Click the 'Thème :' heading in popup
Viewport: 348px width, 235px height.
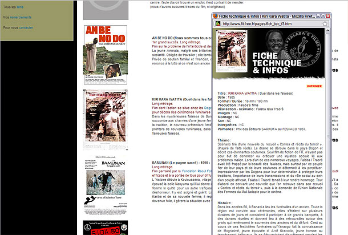point(224,140)
